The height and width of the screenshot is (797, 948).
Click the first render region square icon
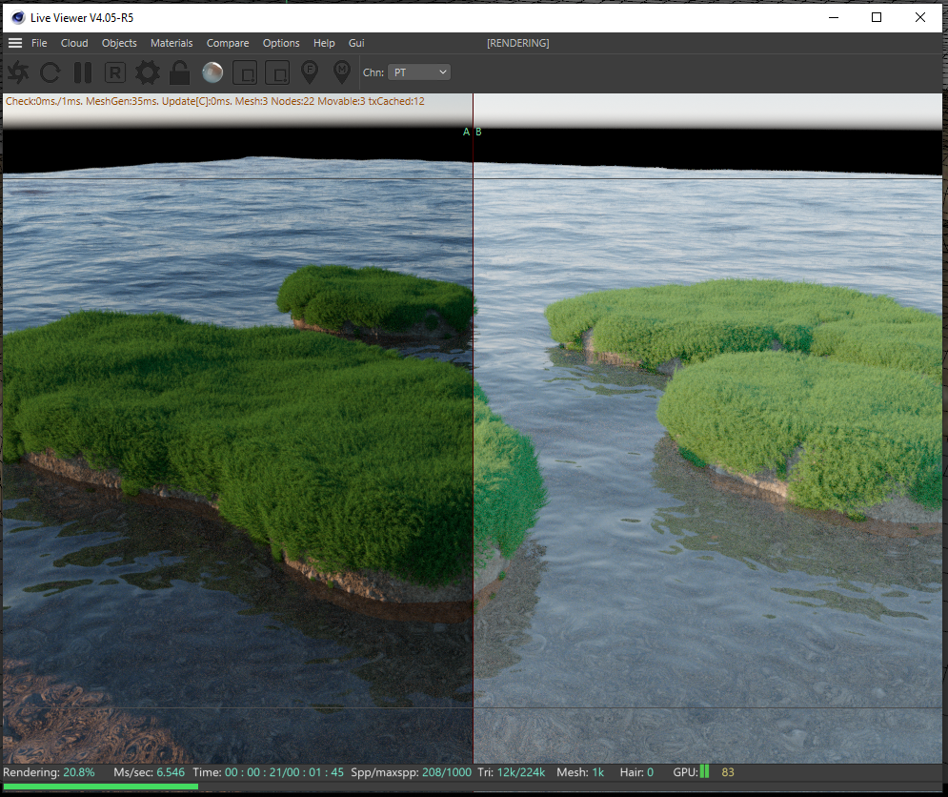pos(245,72)
